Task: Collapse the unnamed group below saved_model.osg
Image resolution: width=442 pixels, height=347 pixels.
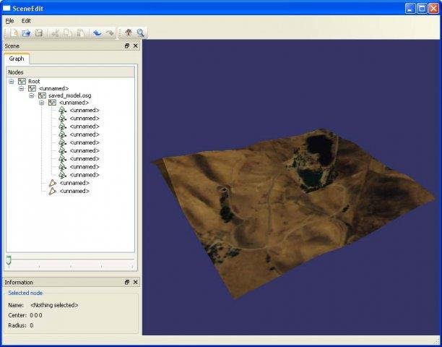Action: [x=42, y=103]
